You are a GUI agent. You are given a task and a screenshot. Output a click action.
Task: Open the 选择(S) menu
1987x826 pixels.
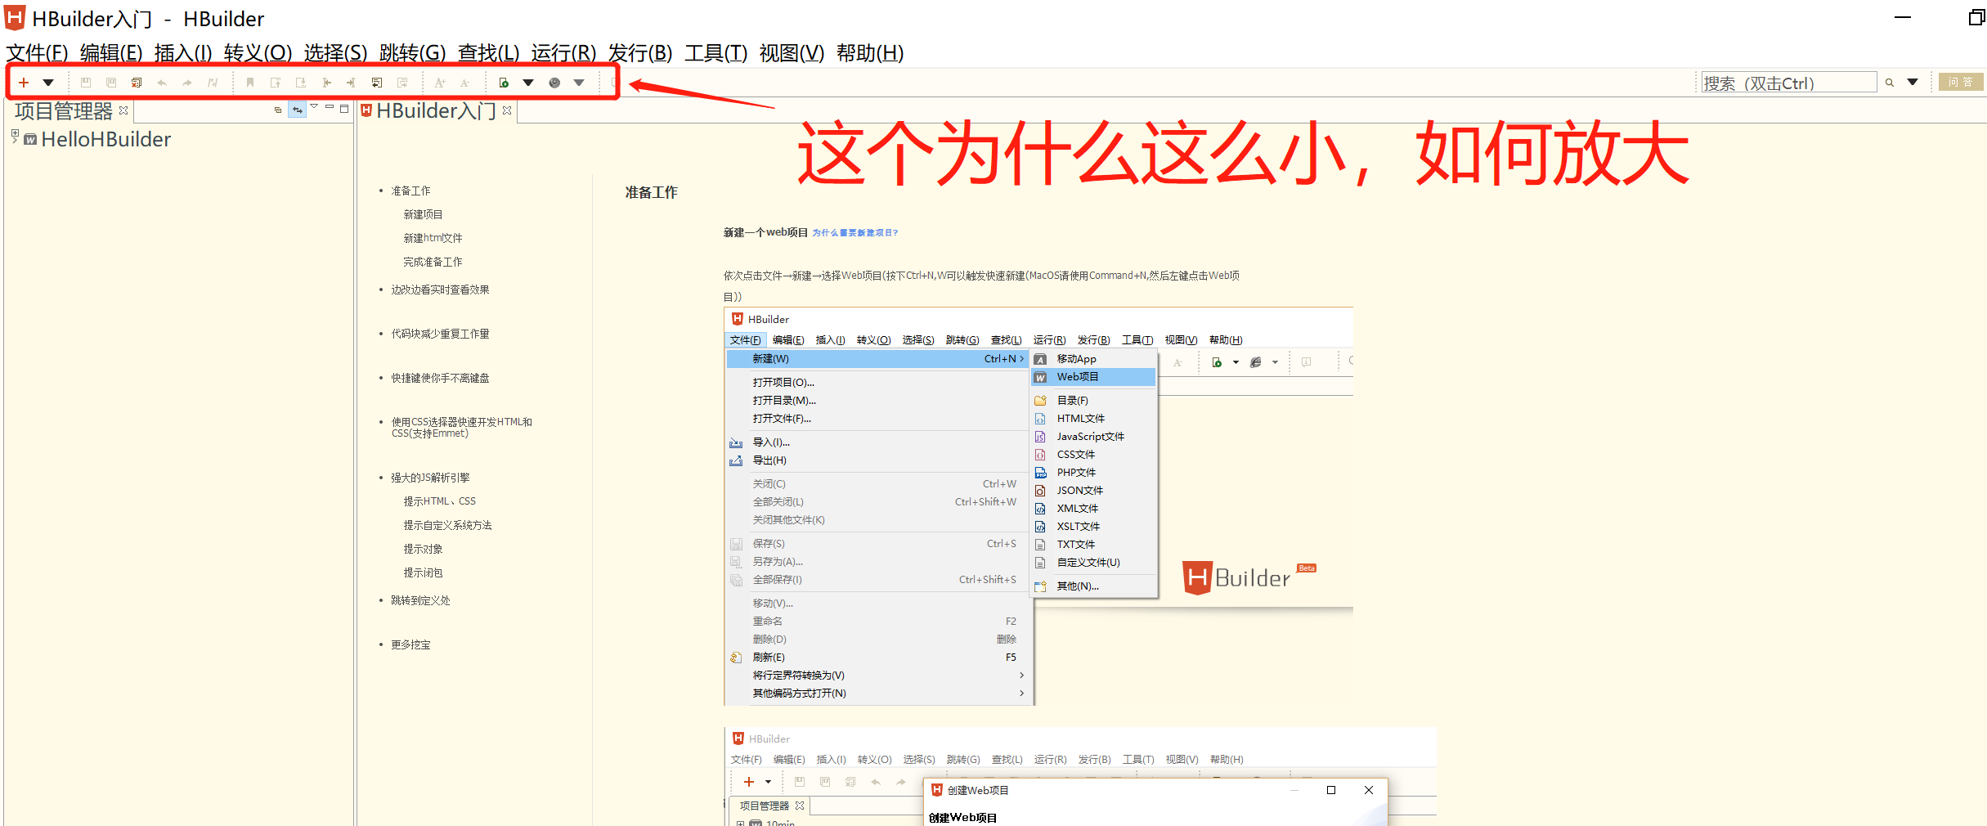(336, 53)
